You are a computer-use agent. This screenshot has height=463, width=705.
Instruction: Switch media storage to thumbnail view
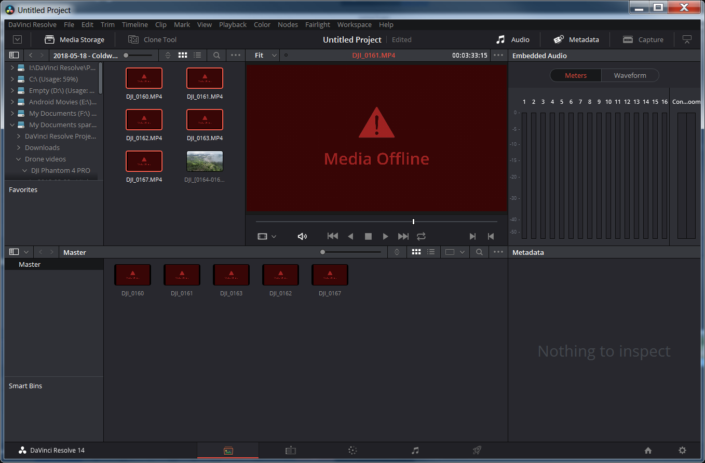pos(183,55)
